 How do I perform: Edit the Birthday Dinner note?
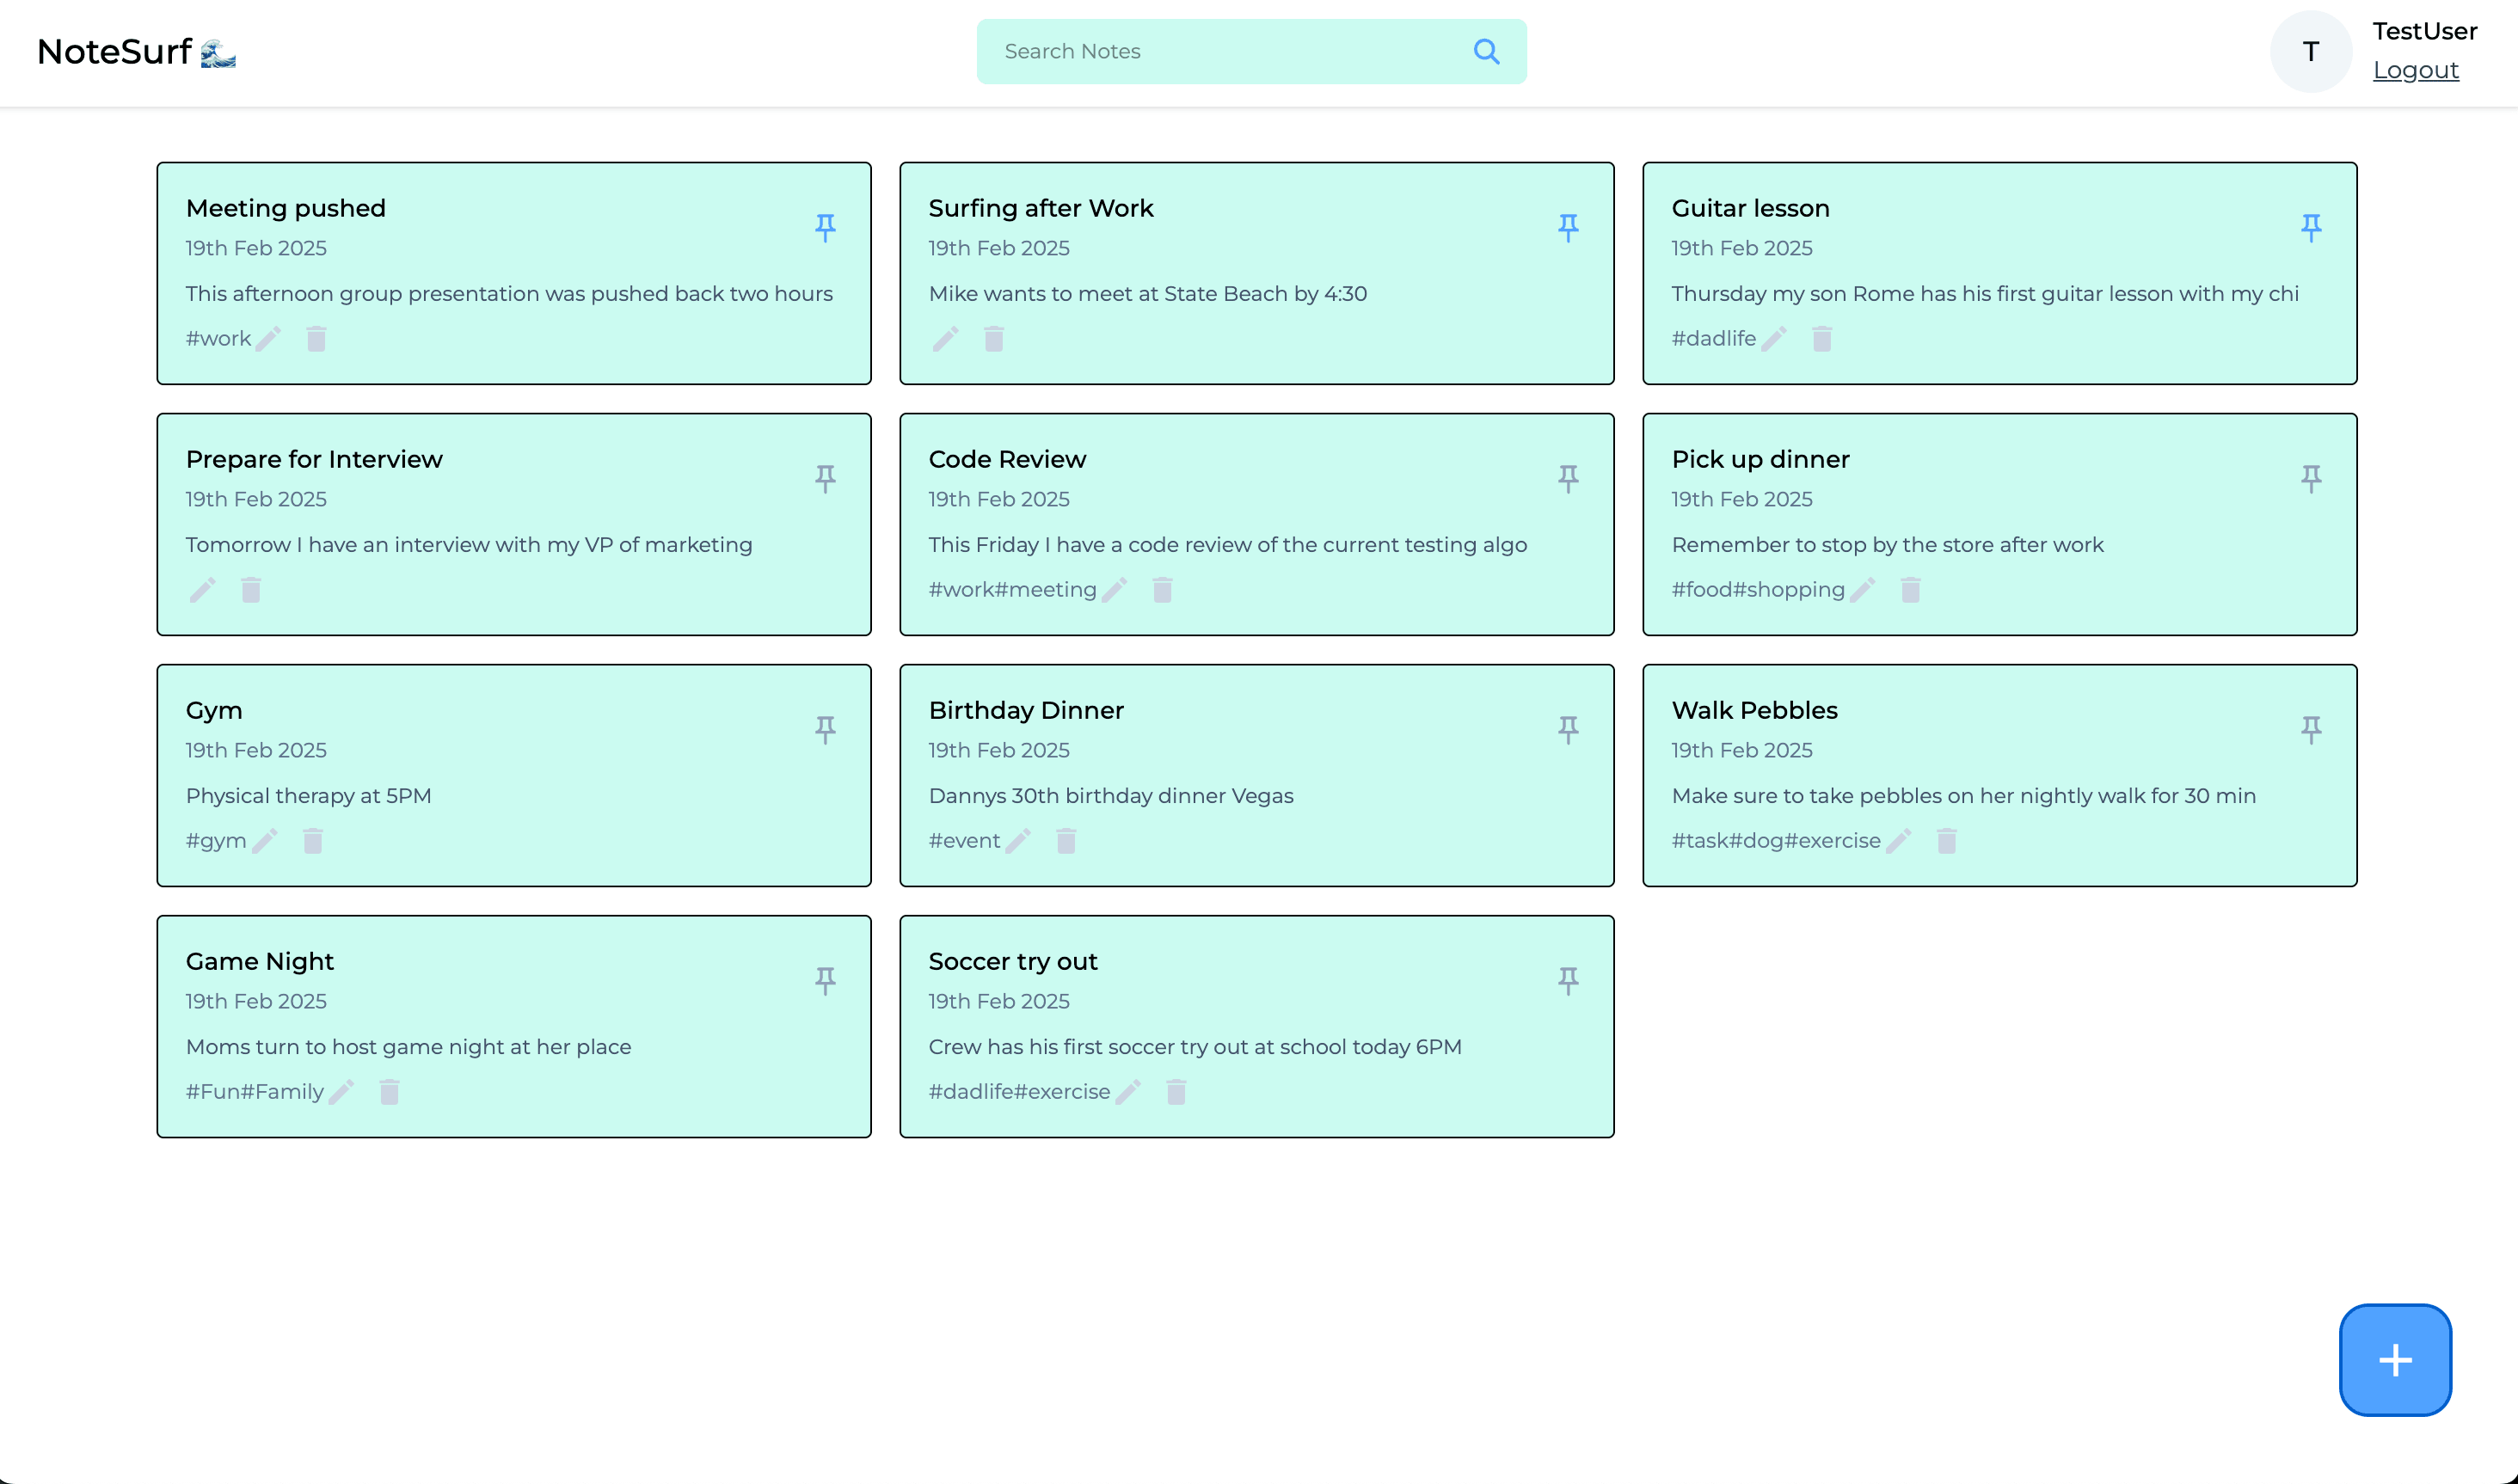1018,841
